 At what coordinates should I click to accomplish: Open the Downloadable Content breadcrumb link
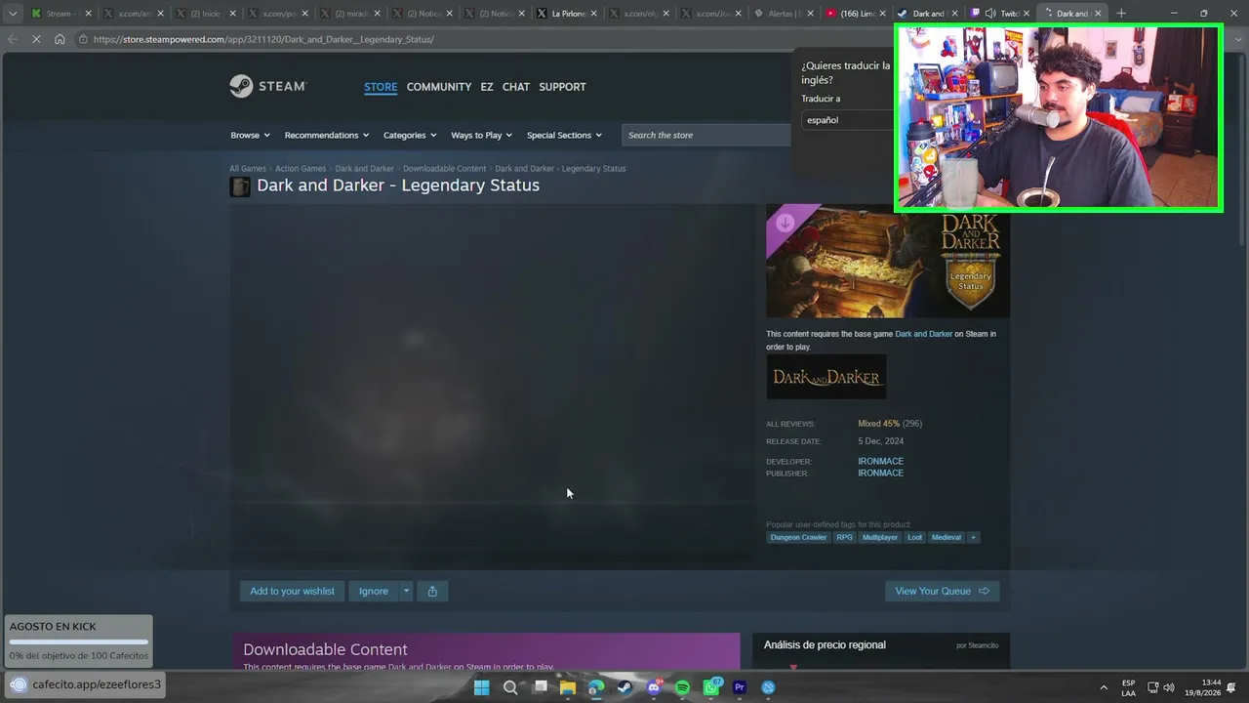444,169
